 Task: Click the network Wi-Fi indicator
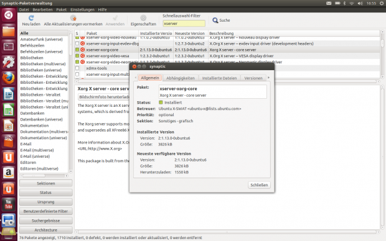tap(352, 3)
